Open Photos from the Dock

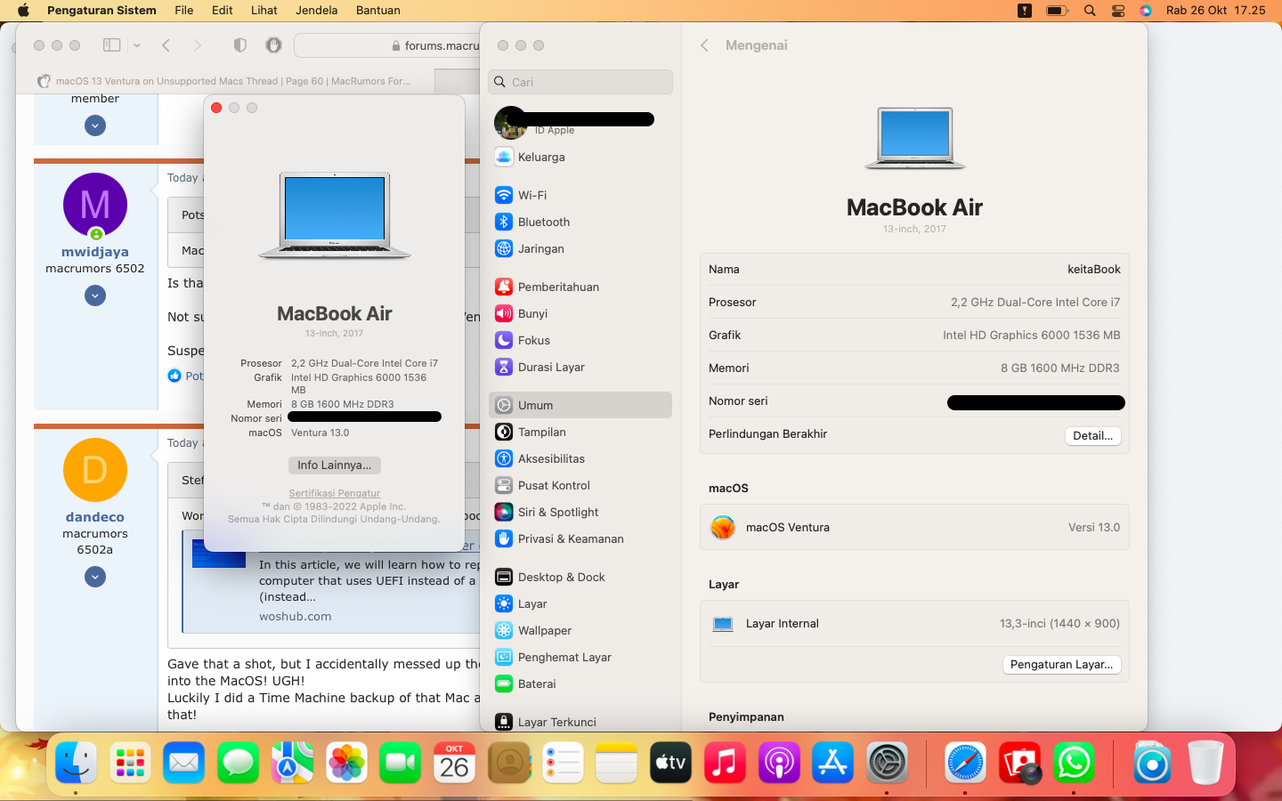click(346, 763)
